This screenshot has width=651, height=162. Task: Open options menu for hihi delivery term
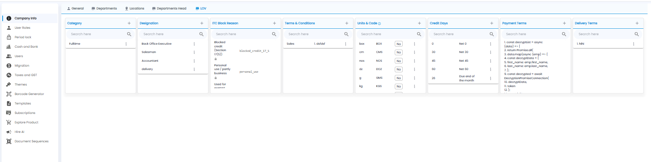(x=634, y=44)
